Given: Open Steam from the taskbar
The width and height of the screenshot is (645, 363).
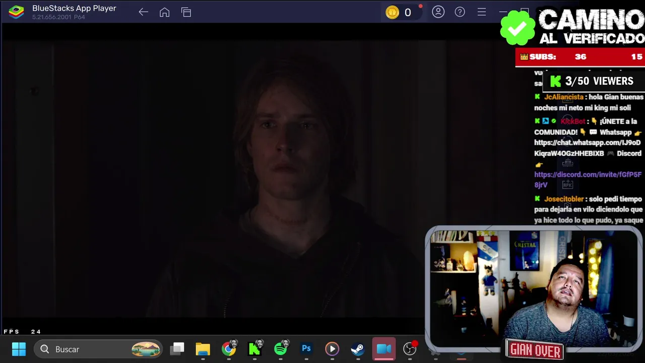Looking at the screenshot, I should tap(357, 349).
